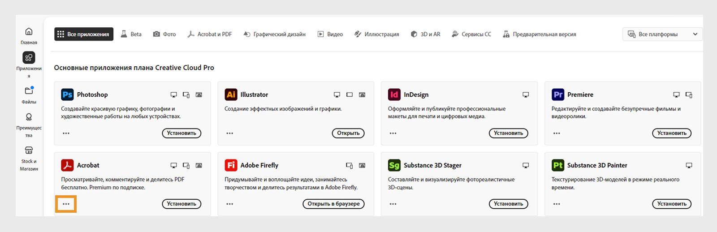Open Acrobat more options menu
Image resolution: width=717 pixels, height=232 pixels.
click(66, 204)
